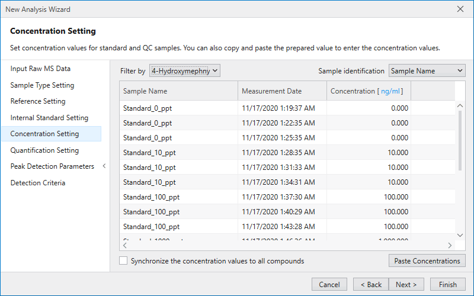Switch to Quantification Setting step
474x296 pixels.
point(44,150)
